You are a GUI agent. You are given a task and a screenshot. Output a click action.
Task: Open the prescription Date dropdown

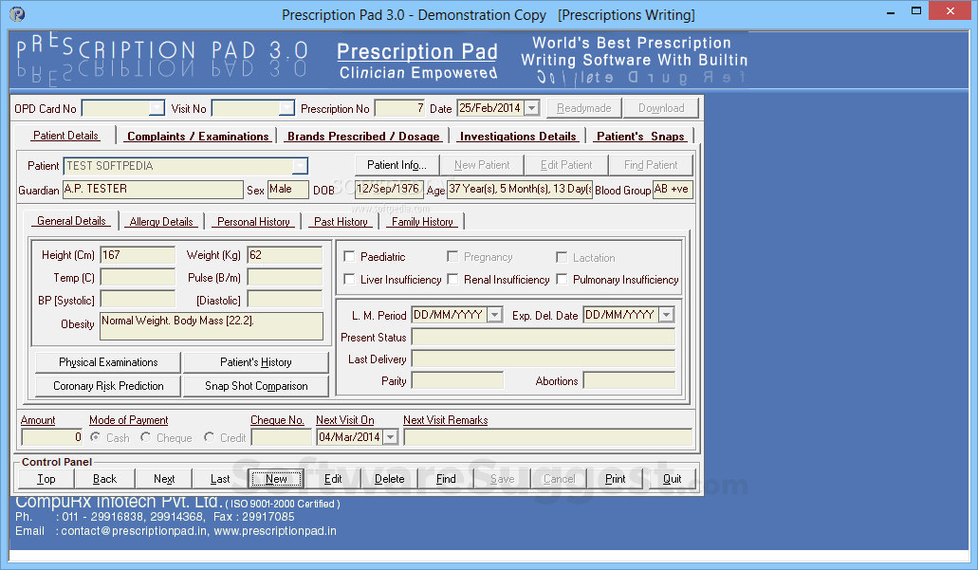tap(530, 108)
